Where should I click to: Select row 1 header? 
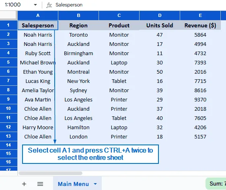click(x=8, y=25)
